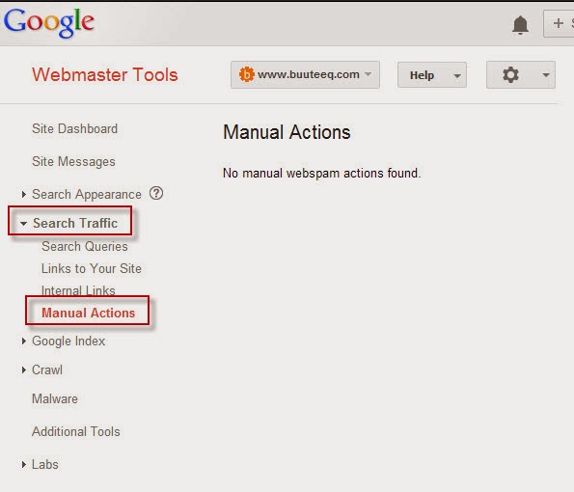
Task: Click the Search Appearance help question mark
Action: click(x=156, y=193)
